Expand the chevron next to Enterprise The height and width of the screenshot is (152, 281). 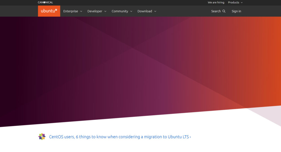tap(81, 12)
